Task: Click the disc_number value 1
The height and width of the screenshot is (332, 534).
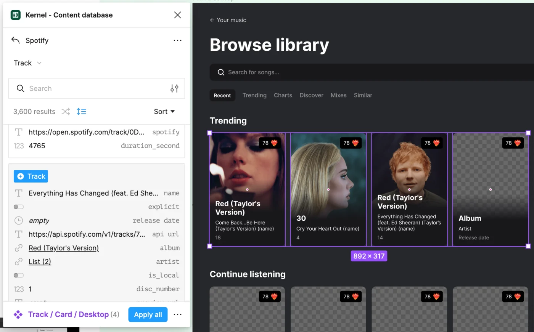Action: [x=30, y=289]
